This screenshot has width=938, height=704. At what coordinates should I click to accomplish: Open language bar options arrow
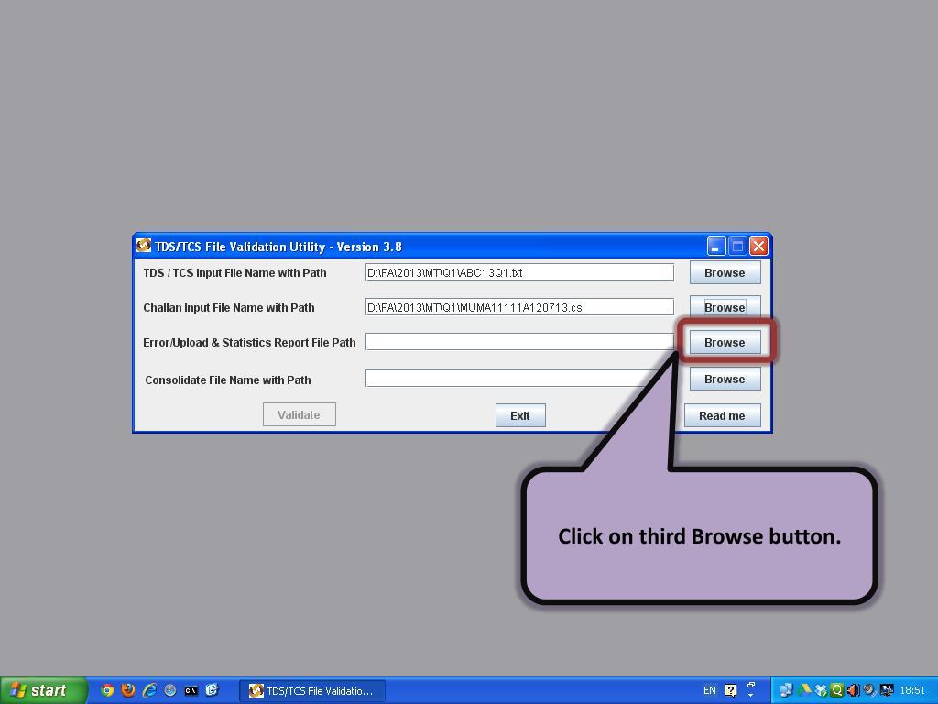(x=751, y=697)
